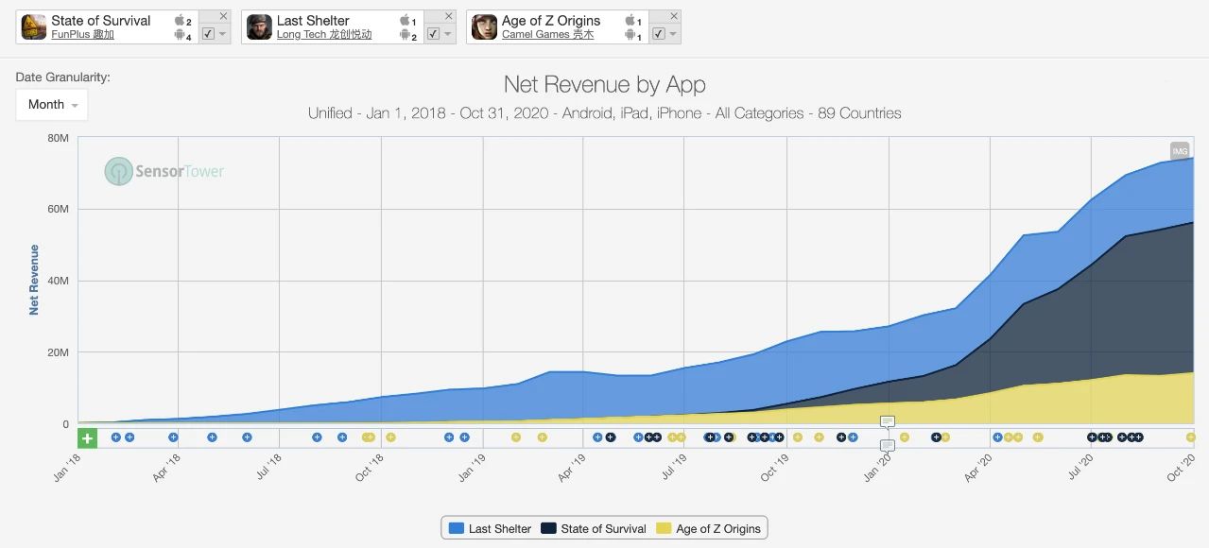Click the Sensor Tower logo watermark

point(164,171)
